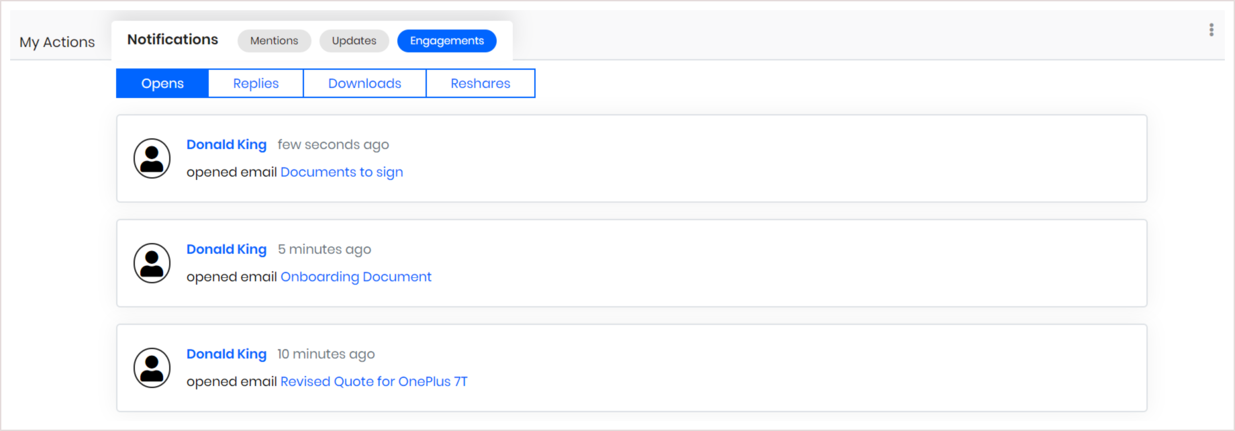This screenshot has width=1235, height=431.
Task: Switch to the My Actions tab
Action: tap(57, 42)
